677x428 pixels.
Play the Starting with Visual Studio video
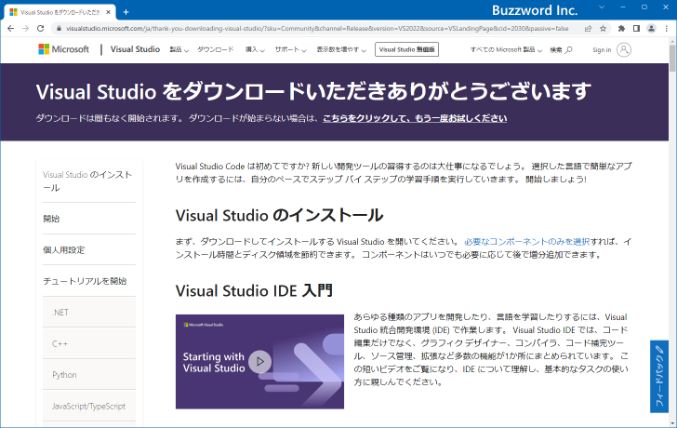click(x=260, y=362)
